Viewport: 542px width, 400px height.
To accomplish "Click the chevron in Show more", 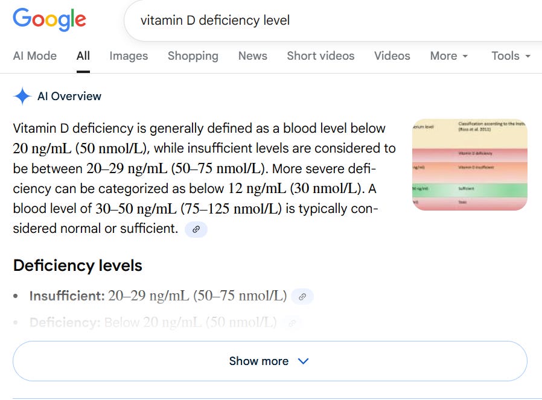I will click(x=303, y=361).
